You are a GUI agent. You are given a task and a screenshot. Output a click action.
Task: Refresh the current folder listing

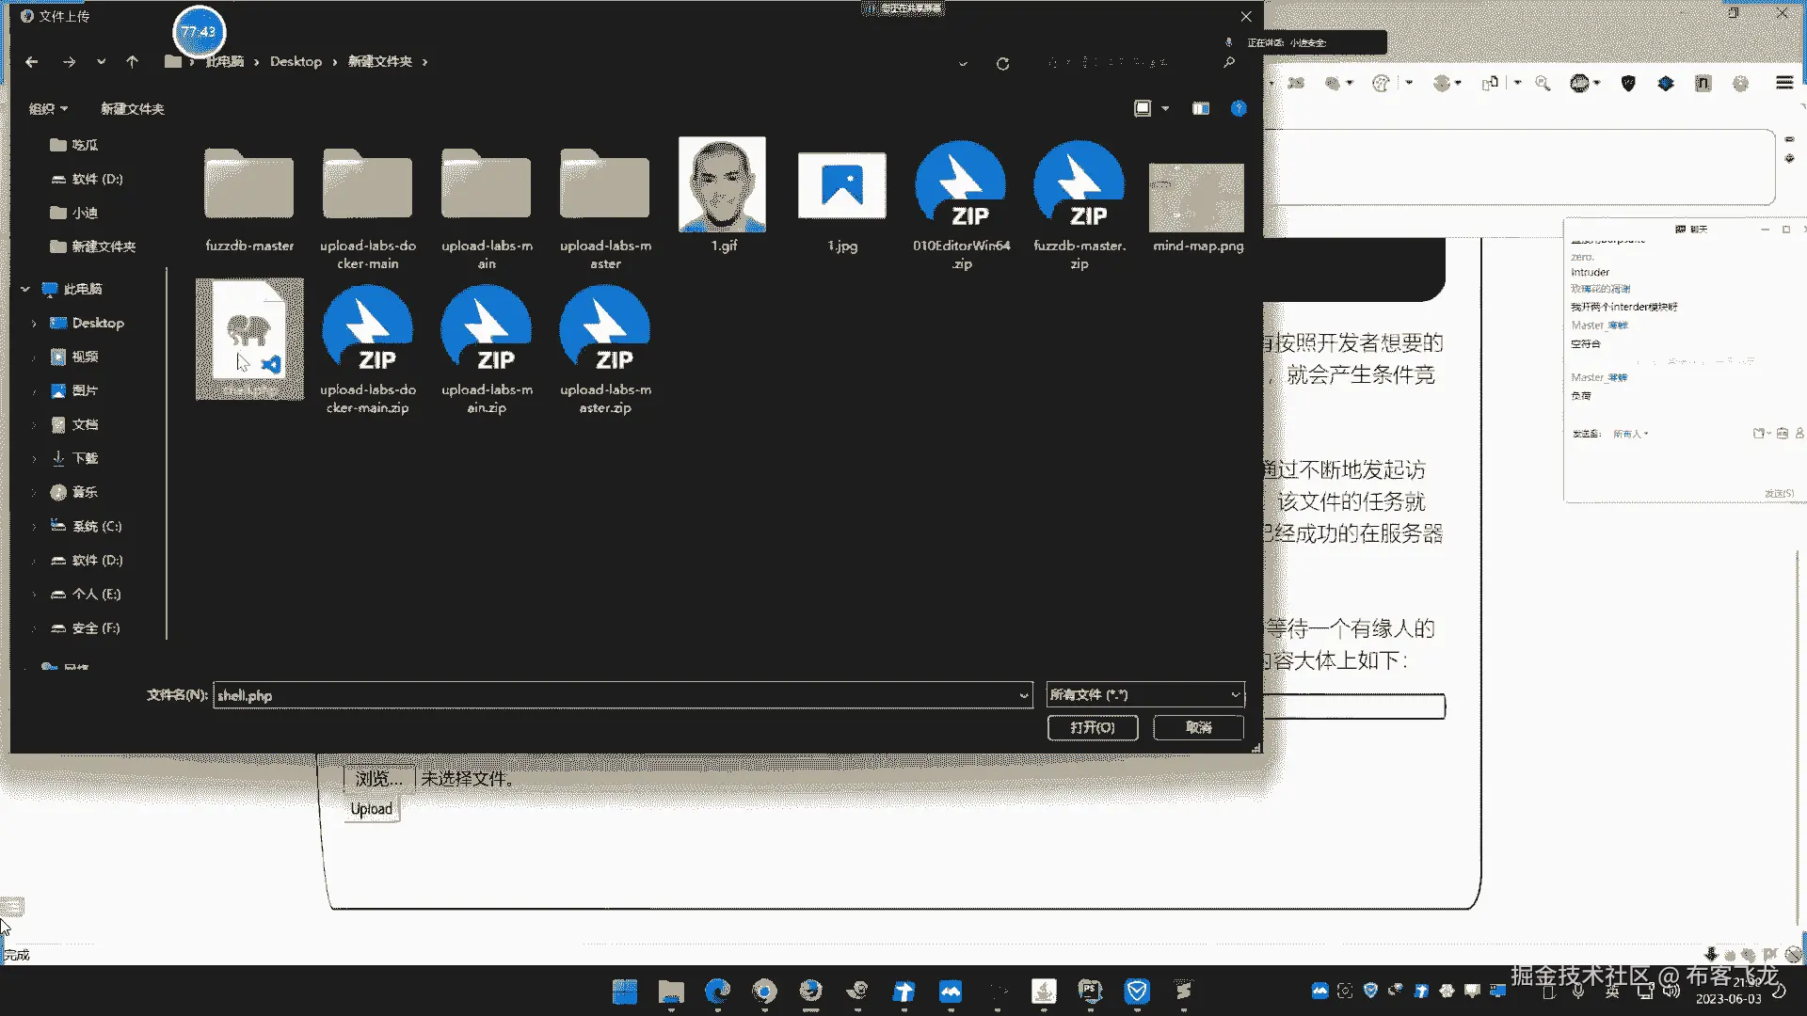coord(1002,63)
